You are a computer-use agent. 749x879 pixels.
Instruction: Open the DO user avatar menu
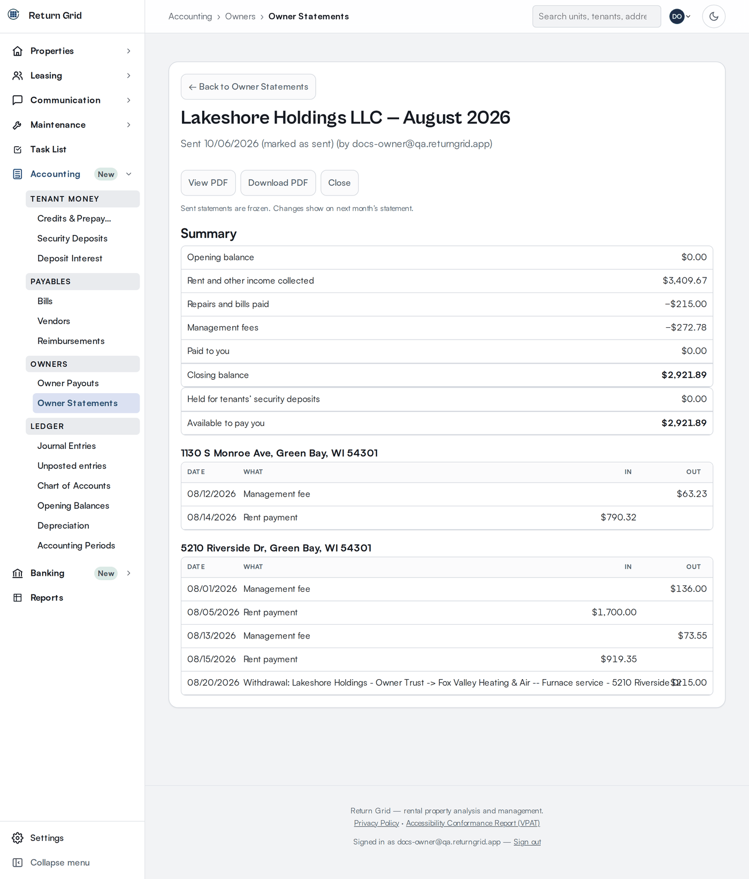tap(680, 17)
